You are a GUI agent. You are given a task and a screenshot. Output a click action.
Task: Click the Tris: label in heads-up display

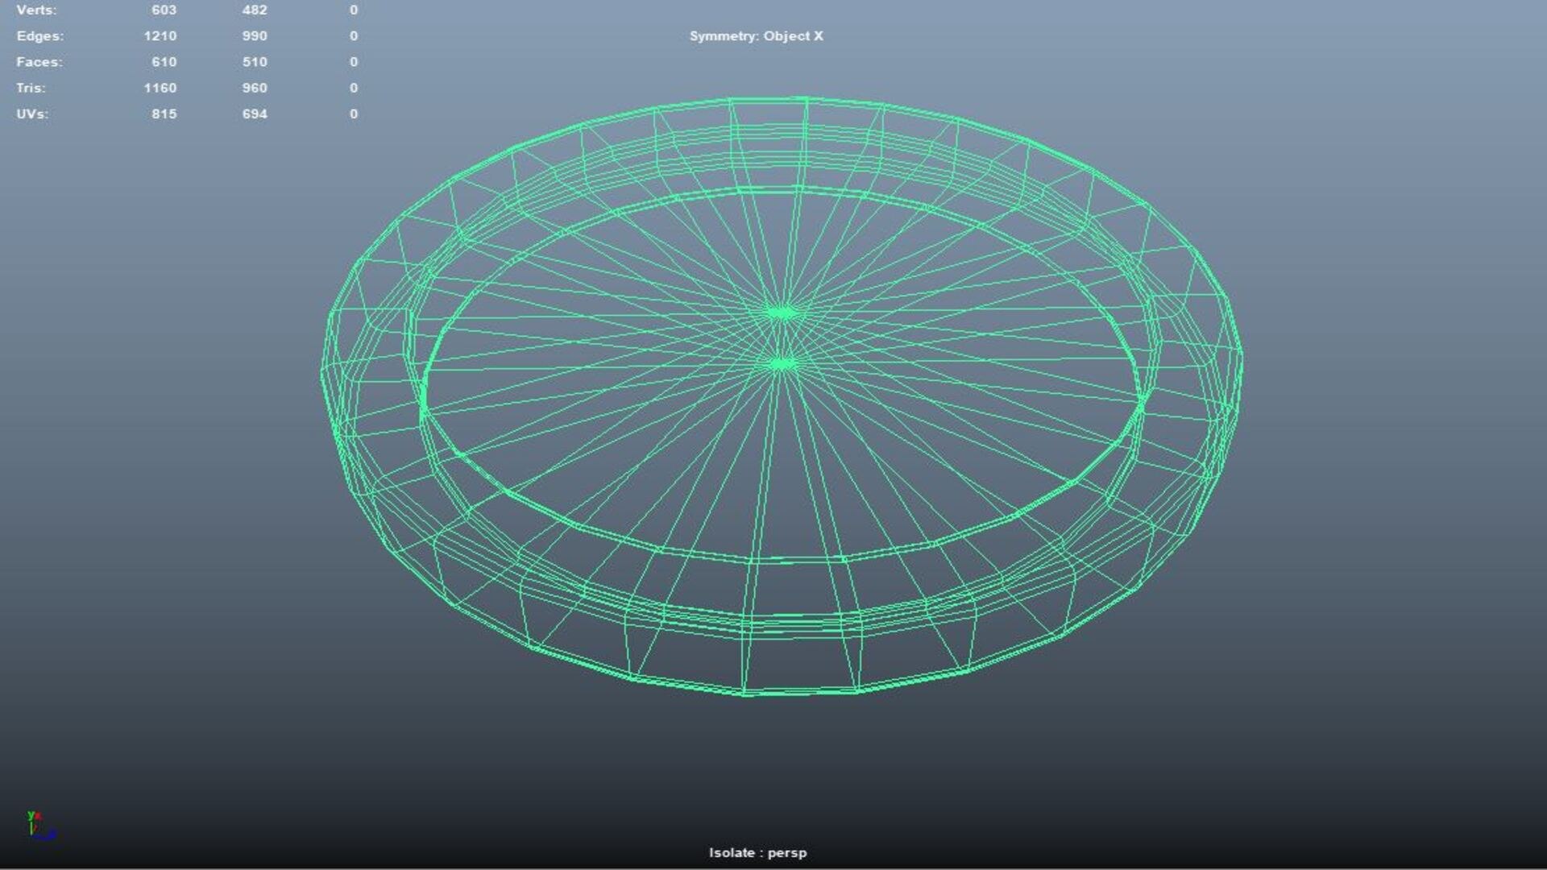pyautogui.click(x=31, y=88)
